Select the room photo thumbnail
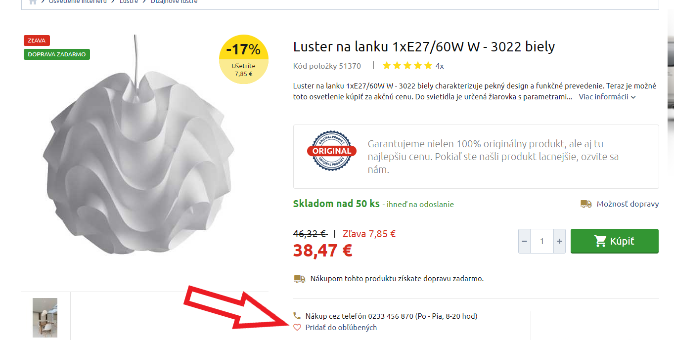Screen dimensions: 674x340 tap(45, 318)
